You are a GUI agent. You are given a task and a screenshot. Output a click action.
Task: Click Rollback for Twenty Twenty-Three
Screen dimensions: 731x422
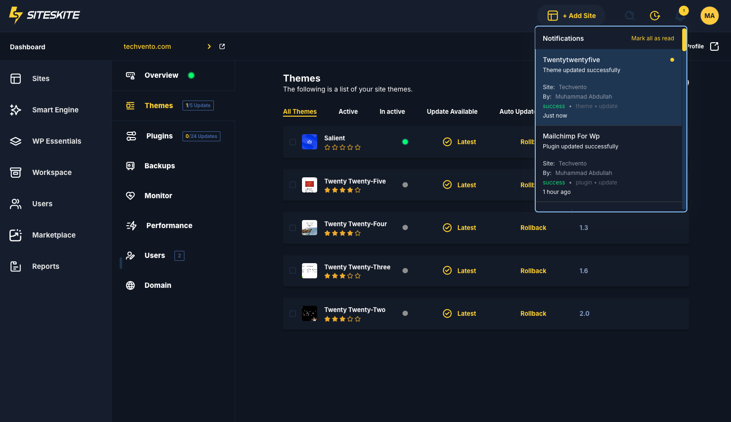click(x=533, y=271)
